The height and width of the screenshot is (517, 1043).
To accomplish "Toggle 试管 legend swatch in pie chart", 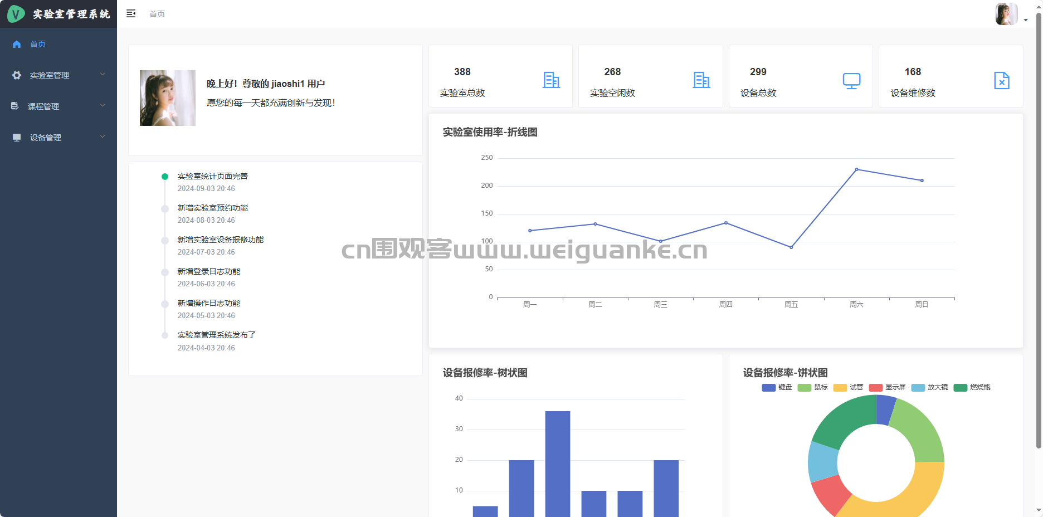I will tap(840, 387).
